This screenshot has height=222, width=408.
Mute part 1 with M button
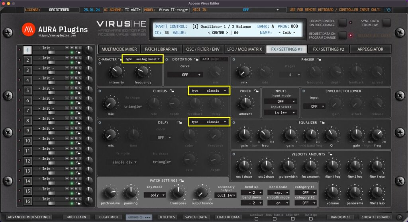tap(76, 48)
